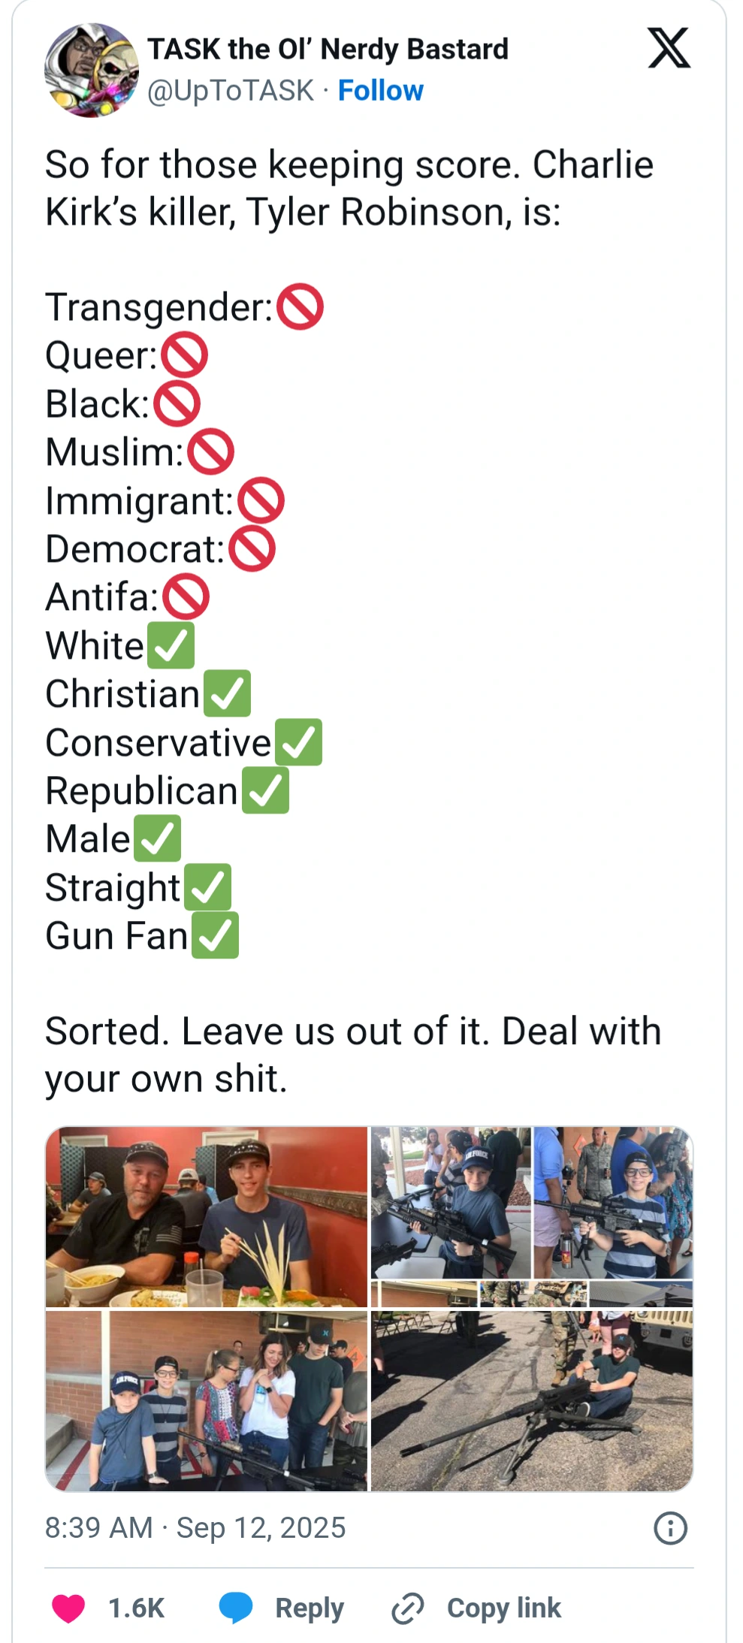Click the prohibited emoji beside Transgender
The height and width of the screenshot is (1643, 743).
pyautogui.click(x=301, y=307)
